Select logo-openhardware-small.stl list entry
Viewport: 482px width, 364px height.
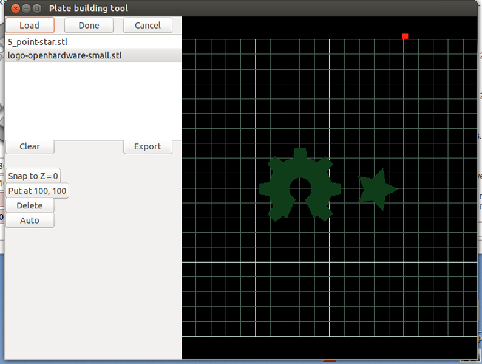coord(61,55)
